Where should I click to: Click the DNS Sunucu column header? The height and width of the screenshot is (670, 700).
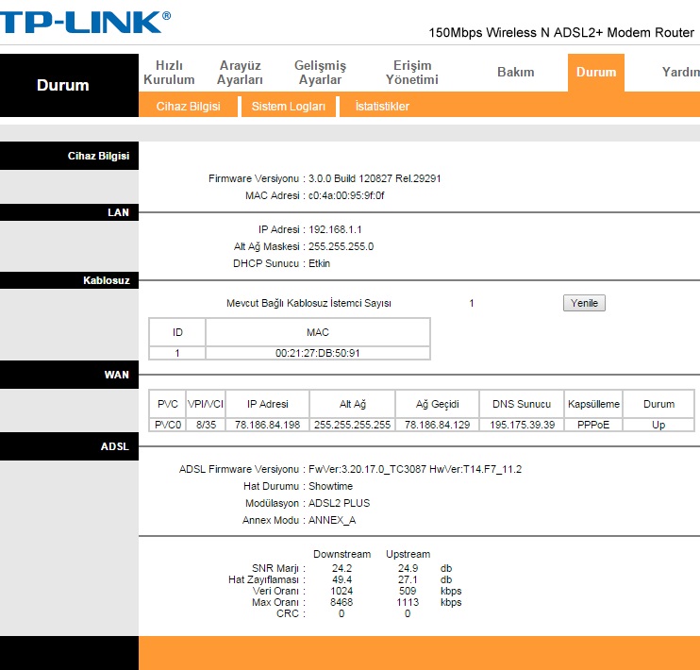pos(522,404)
